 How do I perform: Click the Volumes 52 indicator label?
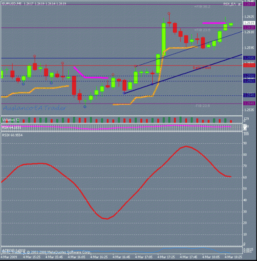(11, 120)
